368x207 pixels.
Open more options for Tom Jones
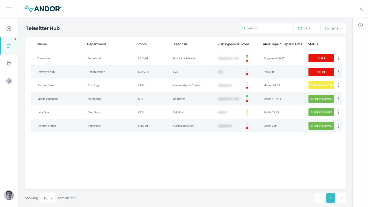[x=338, y=58]
